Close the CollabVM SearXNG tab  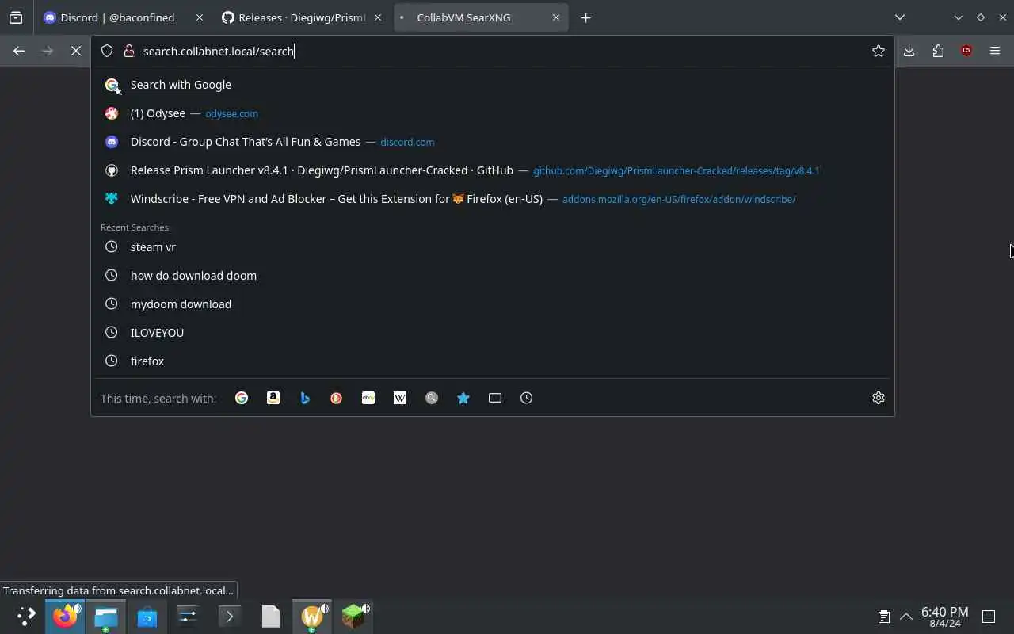pos(555,17)
